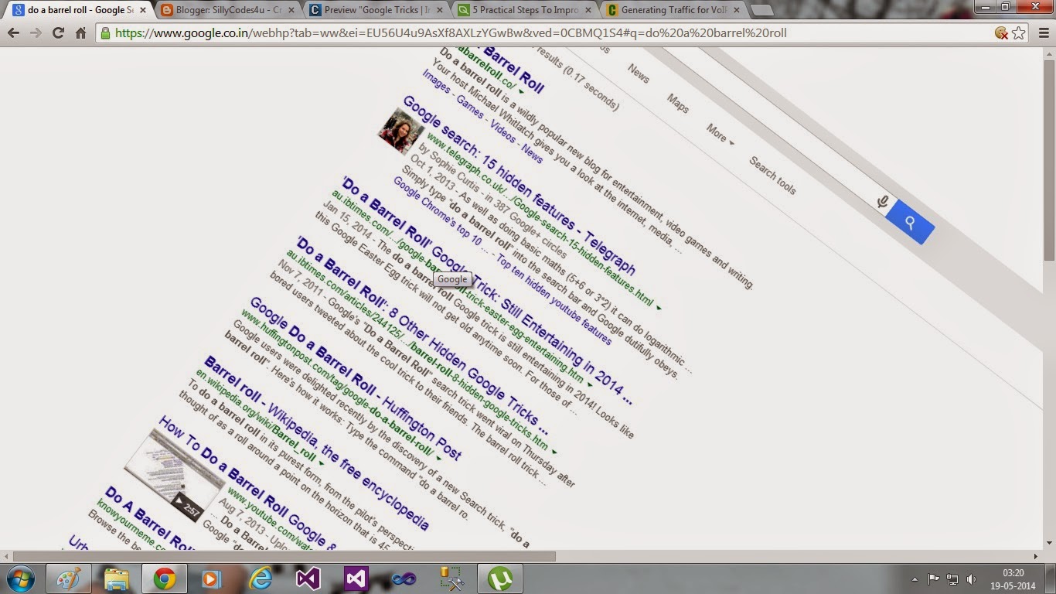Open the first Visual Studio taskbar icon
Screen dimensions: 1056x594
308,579
